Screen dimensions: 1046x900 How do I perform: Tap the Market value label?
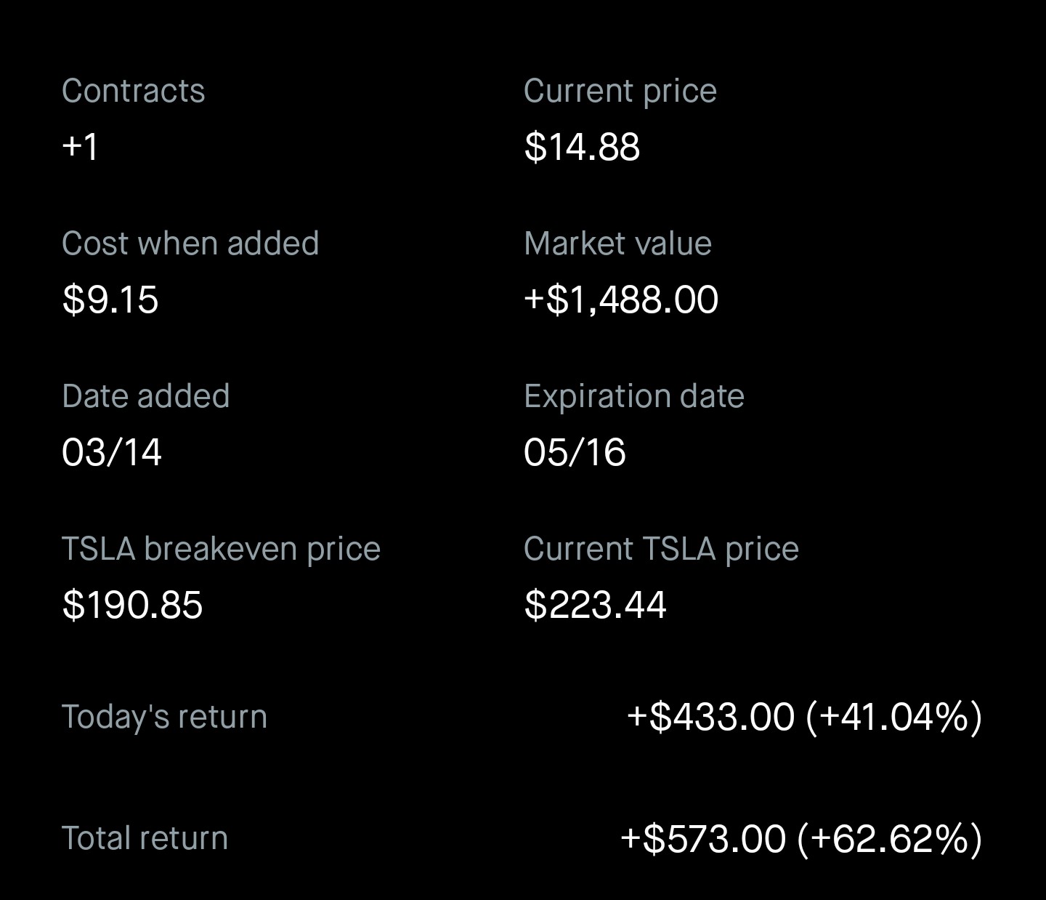coord(617,244)
